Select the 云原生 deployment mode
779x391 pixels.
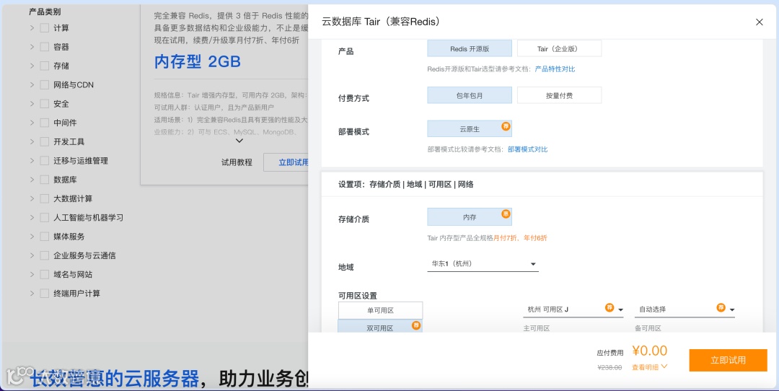[470, 128]
